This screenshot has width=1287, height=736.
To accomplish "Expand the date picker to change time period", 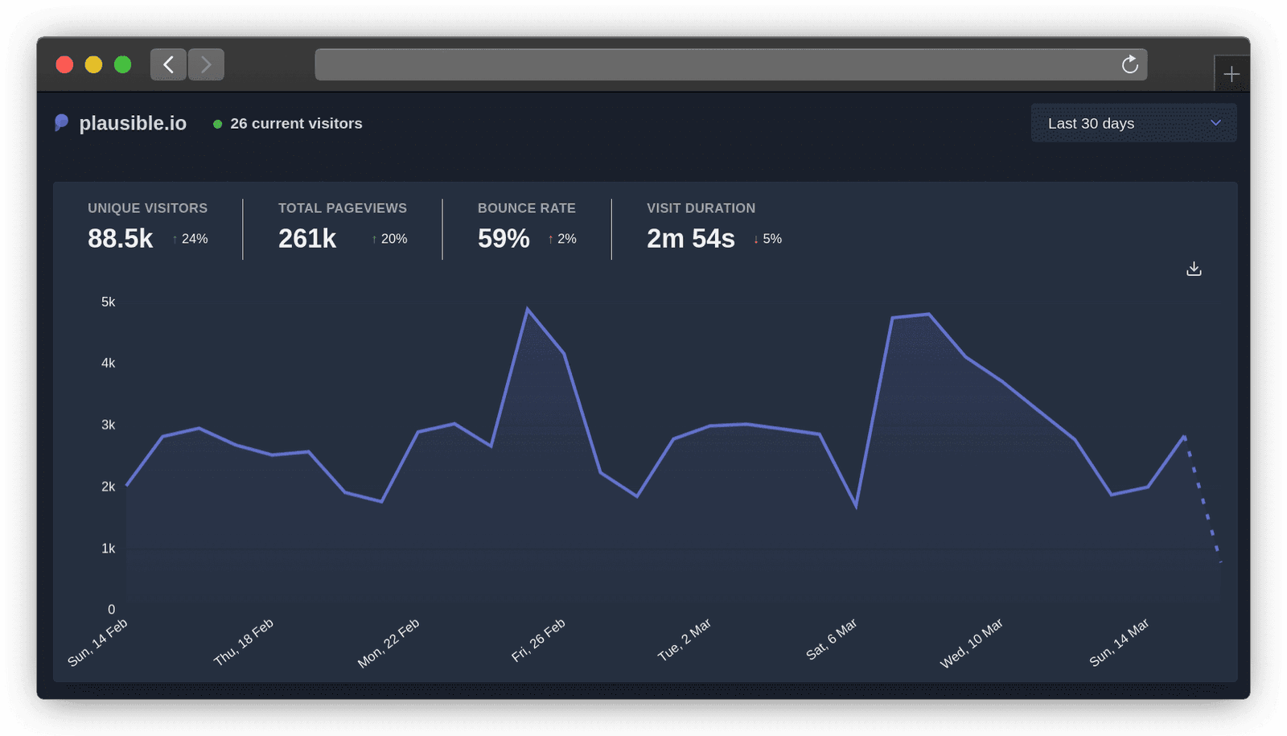I will tap(1133, 123).
